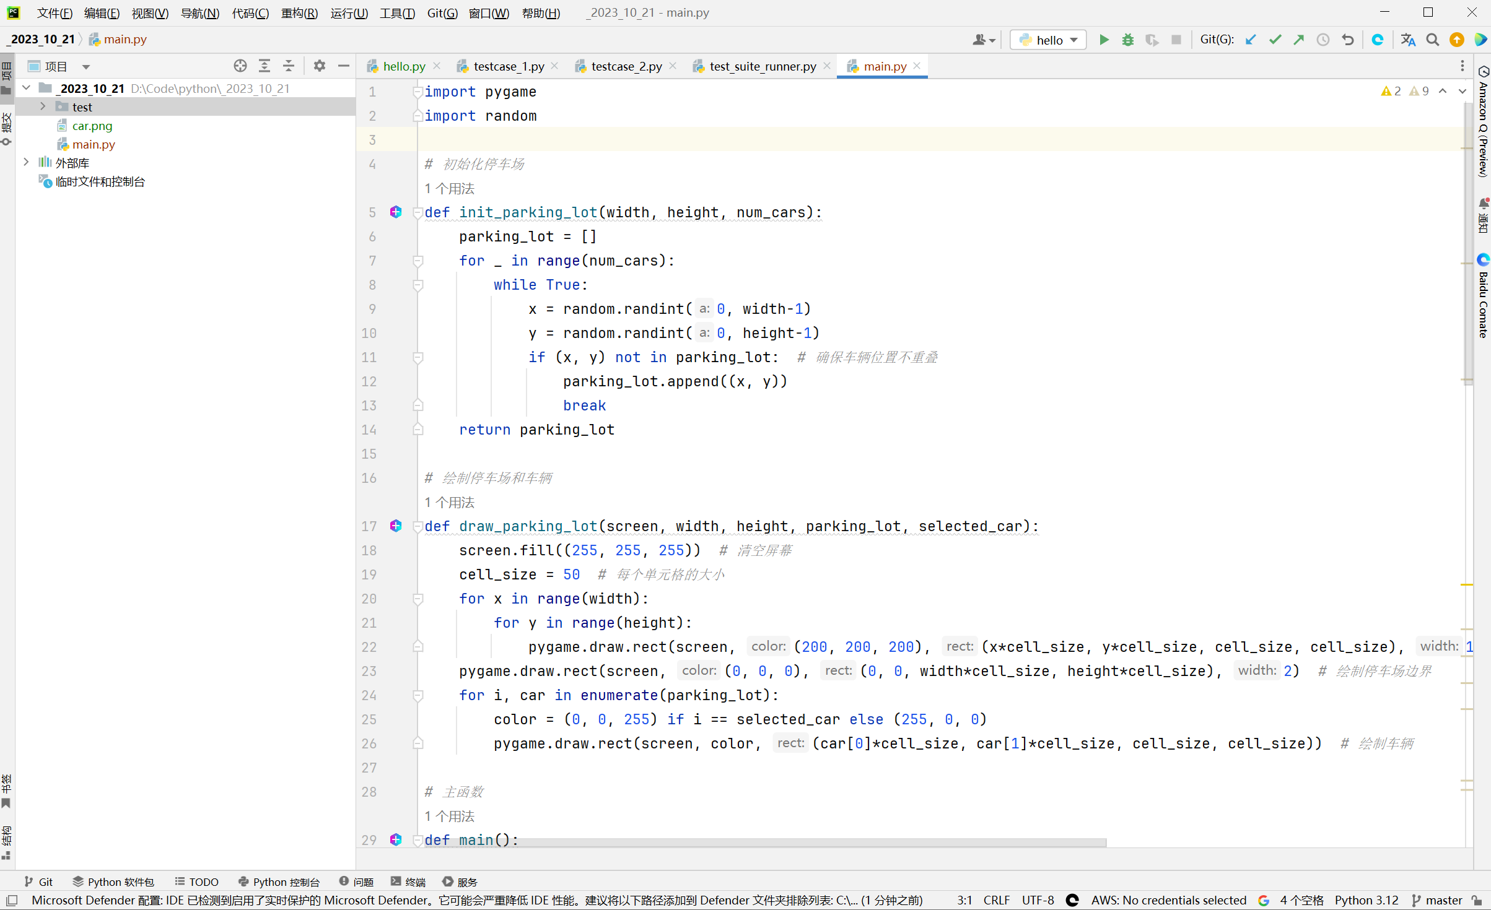1491x910 pixels.
Task: Open the code-with-me user icon dropdown
Action: coord(984,40)
